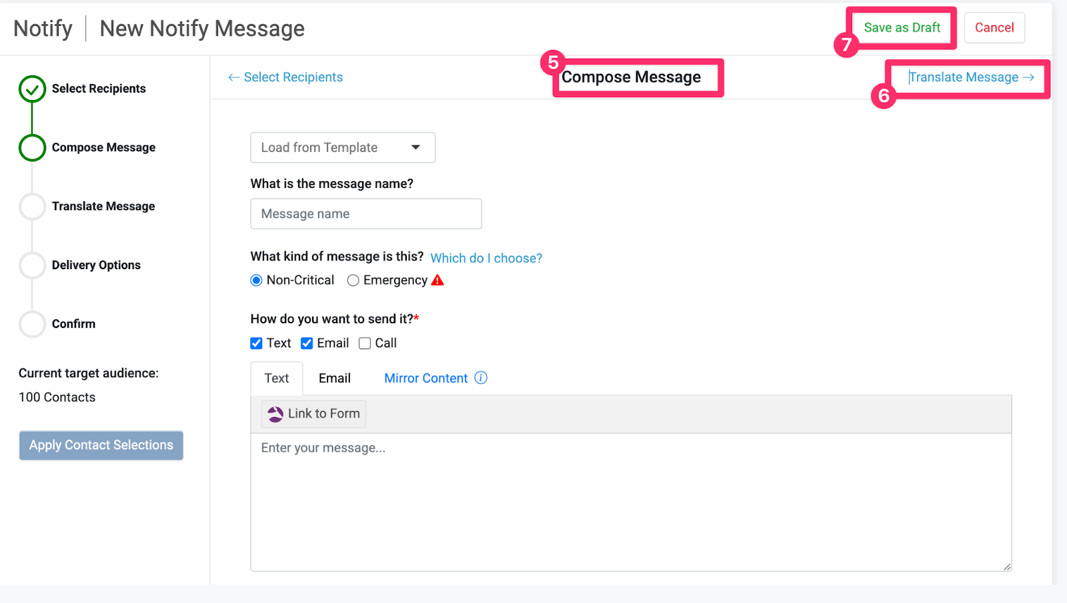1067x603 pixels.
Task: Switch to the Email content tab
Action: click(x=335, y=378)
